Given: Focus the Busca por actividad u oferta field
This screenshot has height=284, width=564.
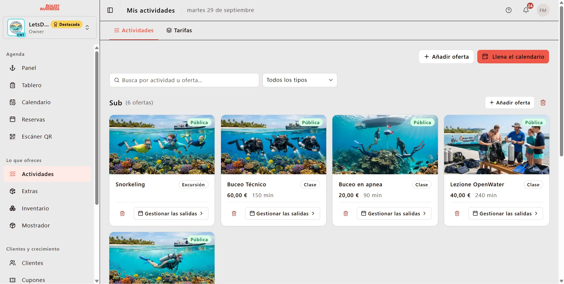Looking at the screenshot, I should point(184,80).
